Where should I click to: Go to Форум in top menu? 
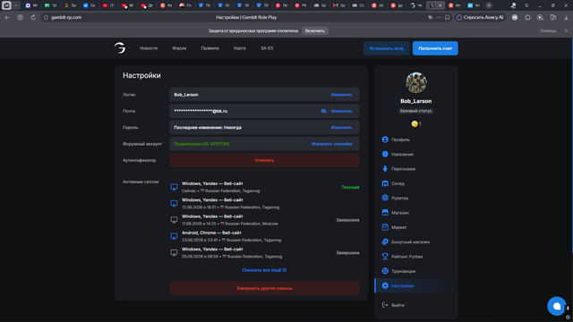click(x=179, y=48)
